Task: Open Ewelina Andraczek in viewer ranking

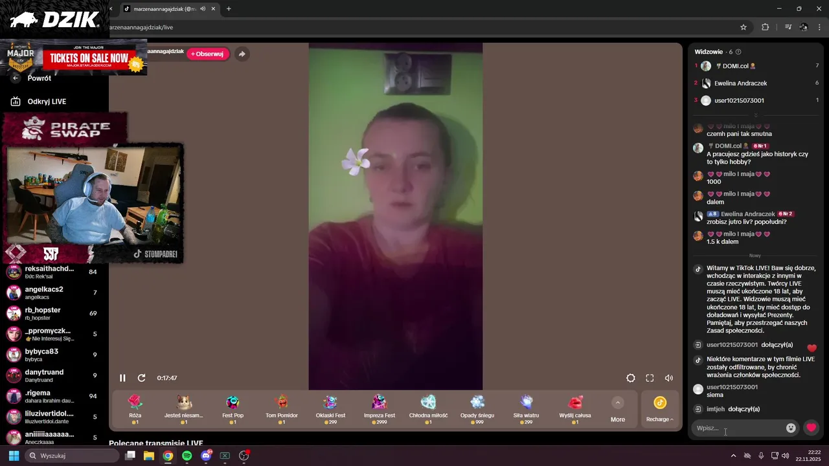Action: 756,83
